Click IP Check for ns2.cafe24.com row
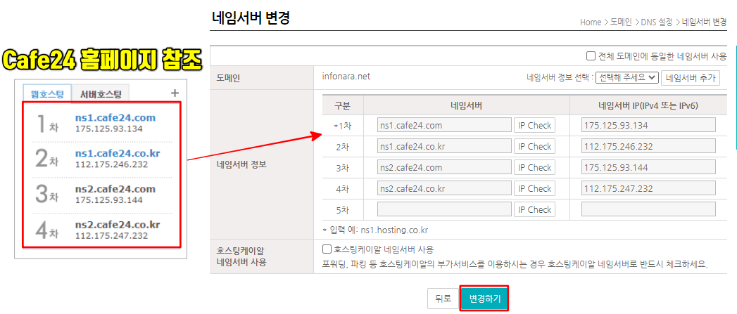The height and width of the screenshot is (314, 737). 534,168
